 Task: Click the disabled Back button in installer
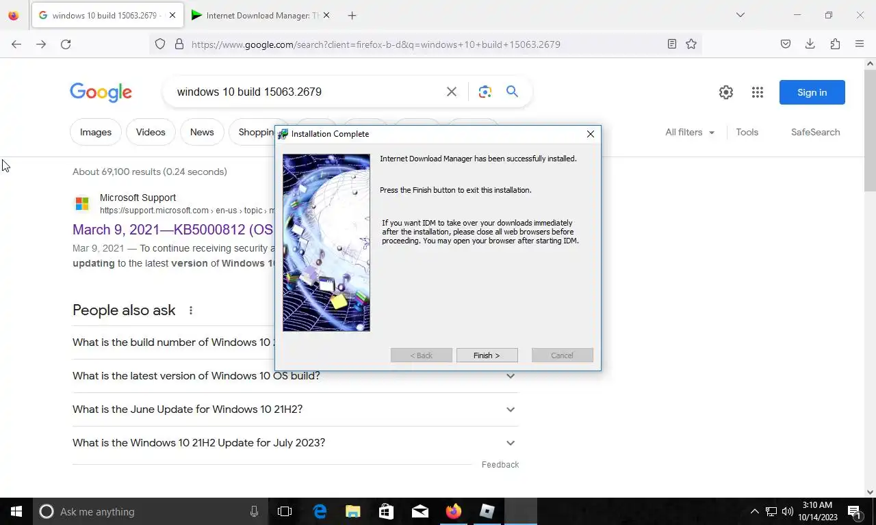click(421, 355)
